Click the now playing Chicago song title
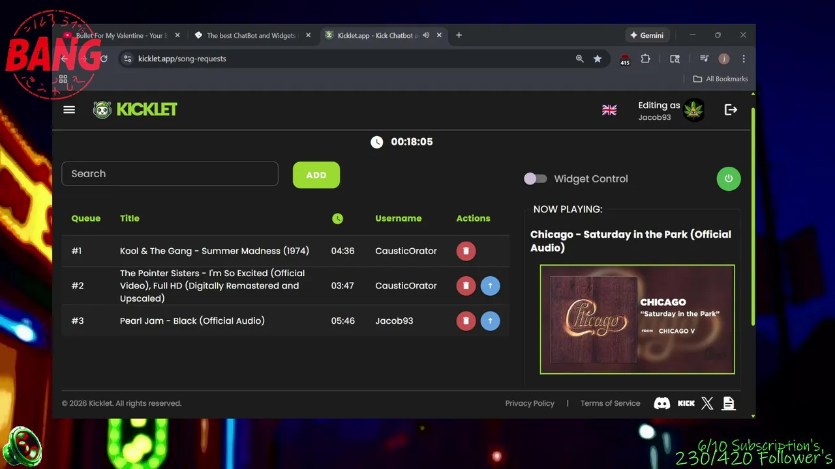 pos(631,241)
